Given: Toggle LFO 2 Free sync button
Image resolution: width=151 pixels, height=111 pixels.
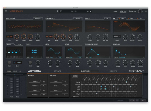Looking at the screenshot, I should tap(80, 57).
